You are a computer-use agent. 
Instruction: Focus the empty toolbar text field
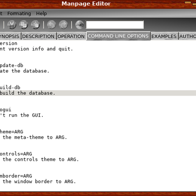click(x=115, y=24)
